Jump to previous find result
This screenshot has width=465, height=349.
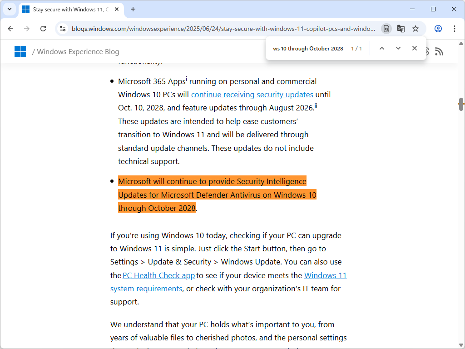382,48
